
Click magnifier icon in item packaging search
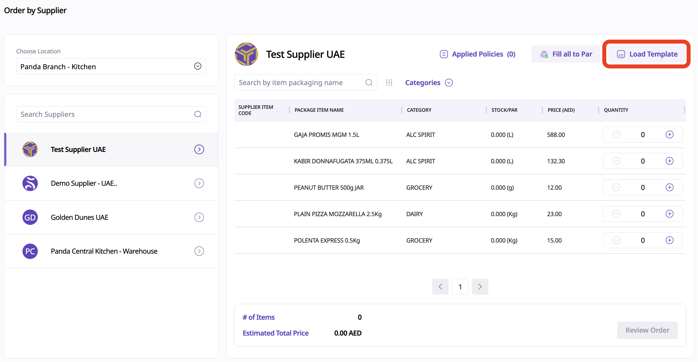pyautogui.click(x=369, y=83)
